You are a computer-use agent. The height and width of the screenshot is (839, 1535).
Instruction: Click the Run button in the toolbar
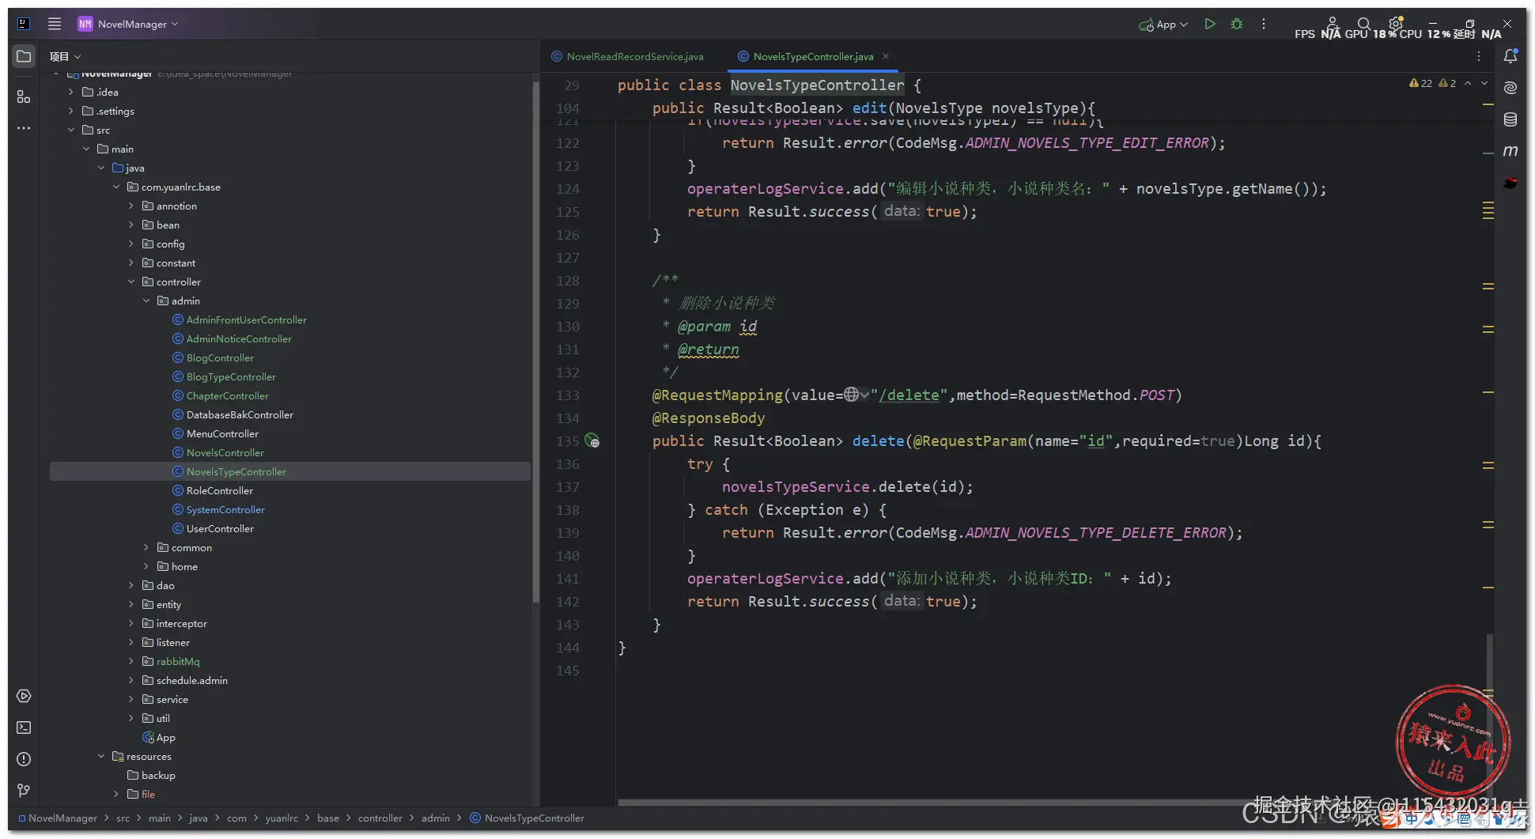point(1210,25)
